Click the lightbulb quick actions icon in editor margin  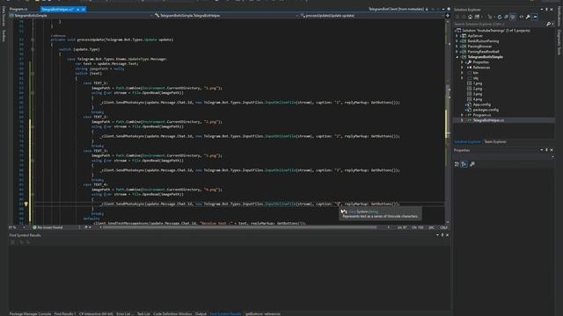26,204
